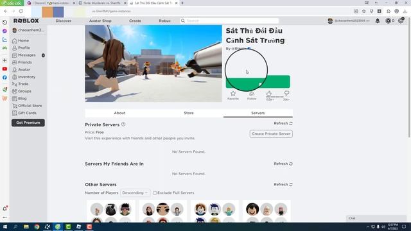Click the thumbs down dislike icon
411x231 pixels.
point(286,93)
